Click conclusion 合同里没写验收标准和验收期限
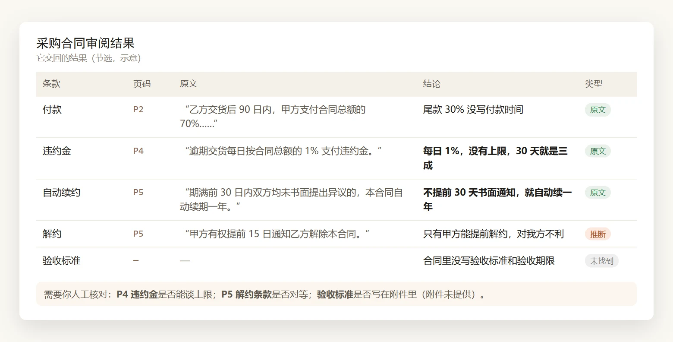Image resolution: width=673 pixels, height=342 pixels. 489,261
